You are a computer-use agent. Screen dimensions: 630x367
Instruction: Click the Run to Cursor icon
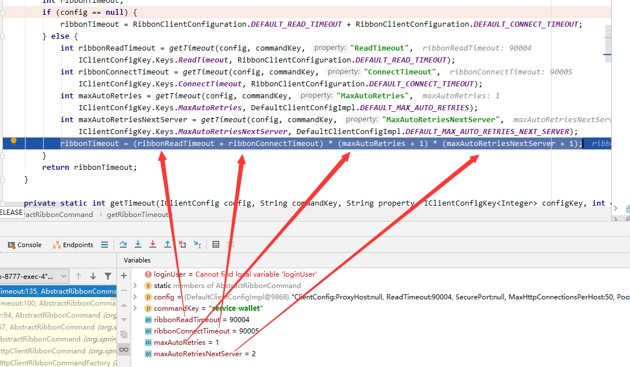coord(197,244)
